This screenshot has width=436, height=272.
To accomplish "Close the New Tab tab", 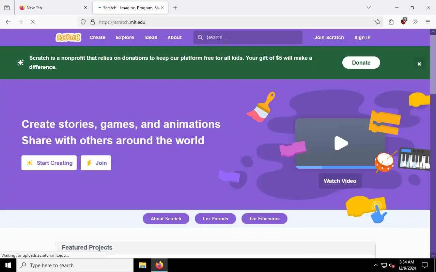I will click(85, 7).
